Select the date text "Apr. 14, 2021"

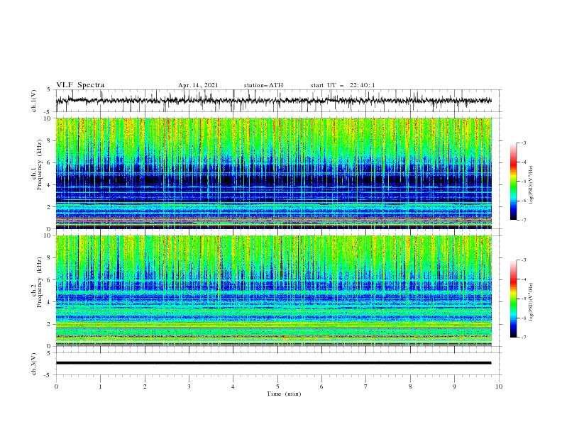[x=198, y=85]
